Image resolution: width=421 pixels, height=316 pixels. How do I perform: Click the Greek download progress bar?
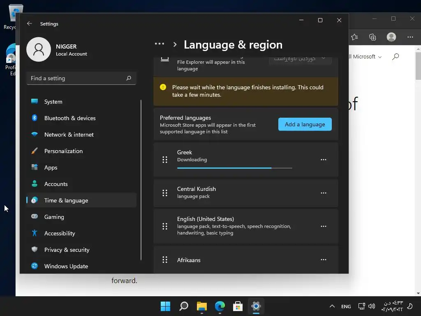point(235,168)
